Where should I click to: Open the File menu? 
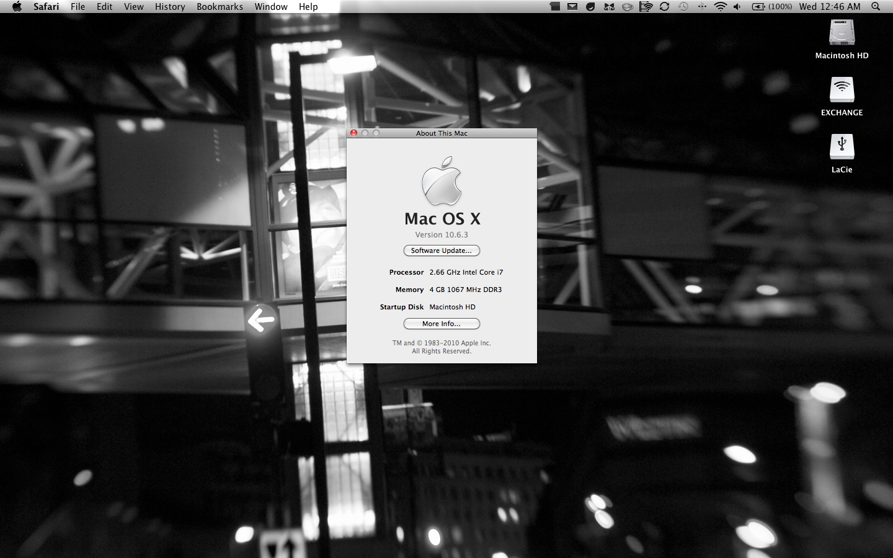click(78, 6)
